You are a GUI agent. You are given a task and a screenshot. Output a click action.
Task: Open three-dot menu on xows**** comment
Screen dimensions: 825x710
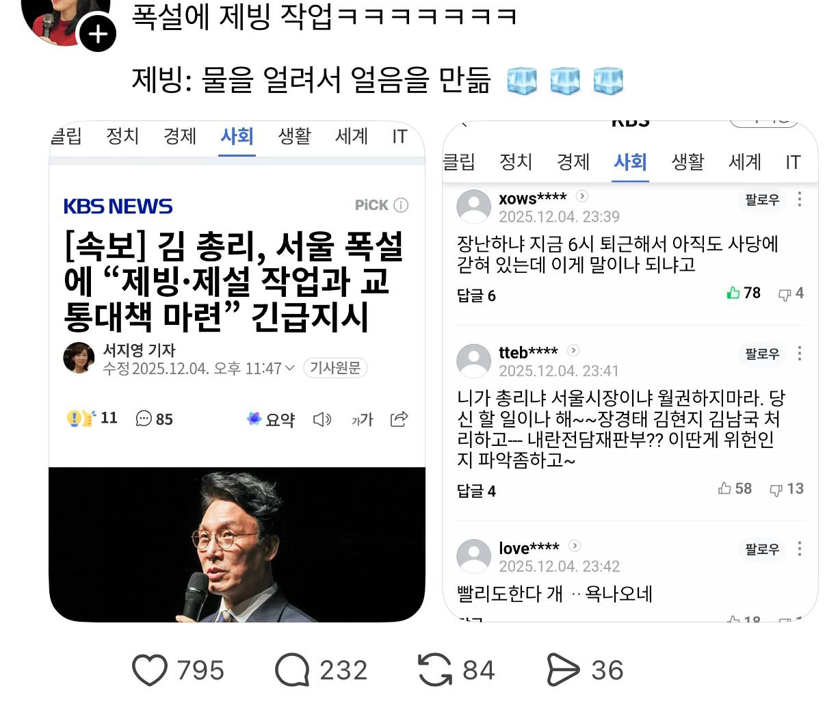[800, 199]
